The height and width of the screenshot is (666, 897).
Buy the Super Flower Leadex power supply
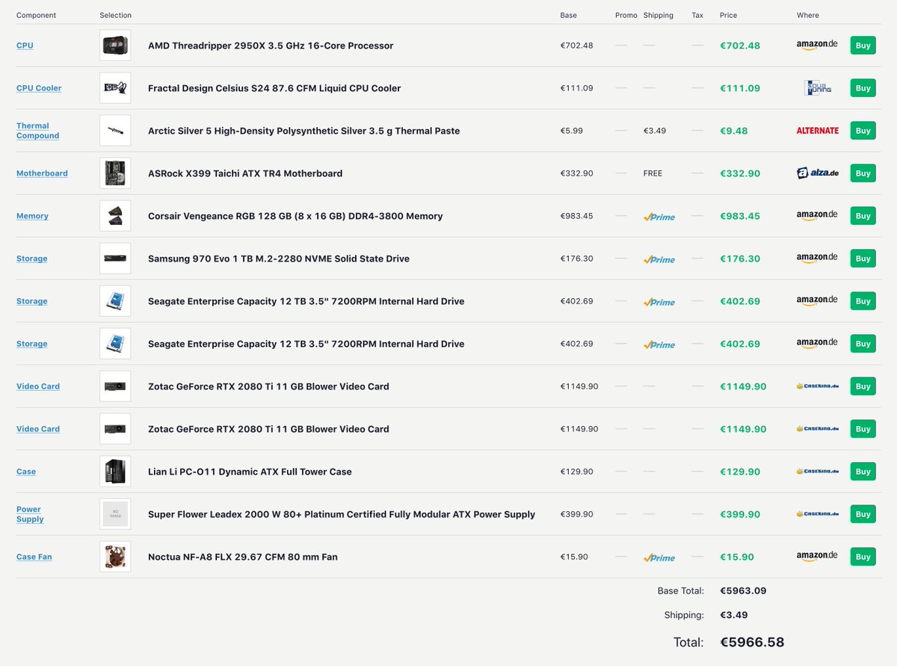(863, 514)
